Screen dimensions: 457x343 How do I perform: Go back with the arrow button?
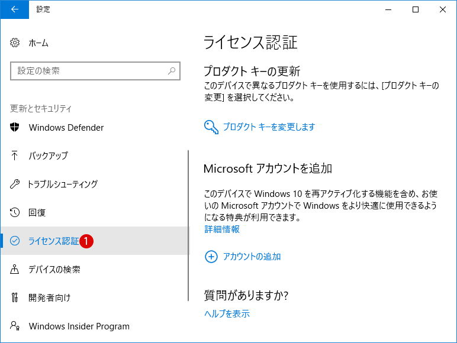pyautogui.click(x=15, y=9)
